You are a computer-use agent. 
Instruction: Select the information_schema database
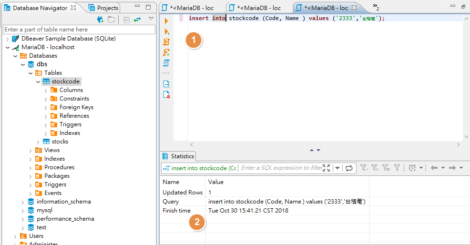[x=60, y=202]
